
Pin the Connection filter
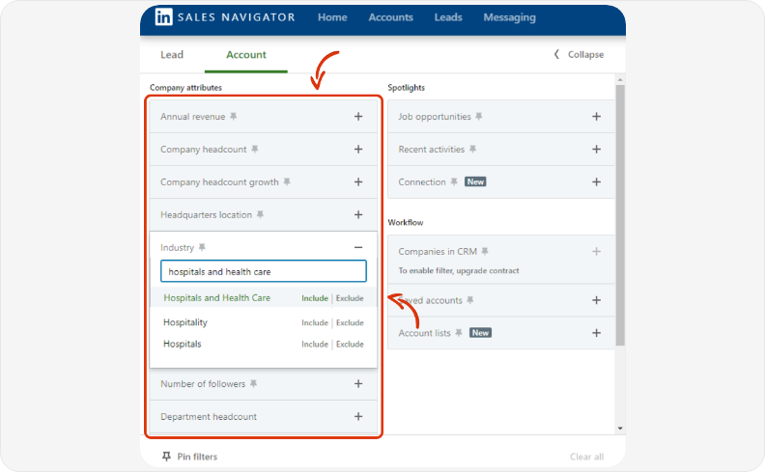[x=454, y=181]
